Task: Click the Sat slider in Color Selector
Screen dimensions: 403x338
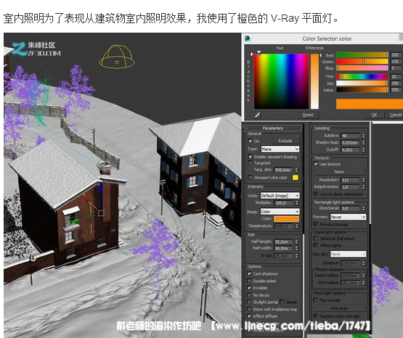Action: 362,83
